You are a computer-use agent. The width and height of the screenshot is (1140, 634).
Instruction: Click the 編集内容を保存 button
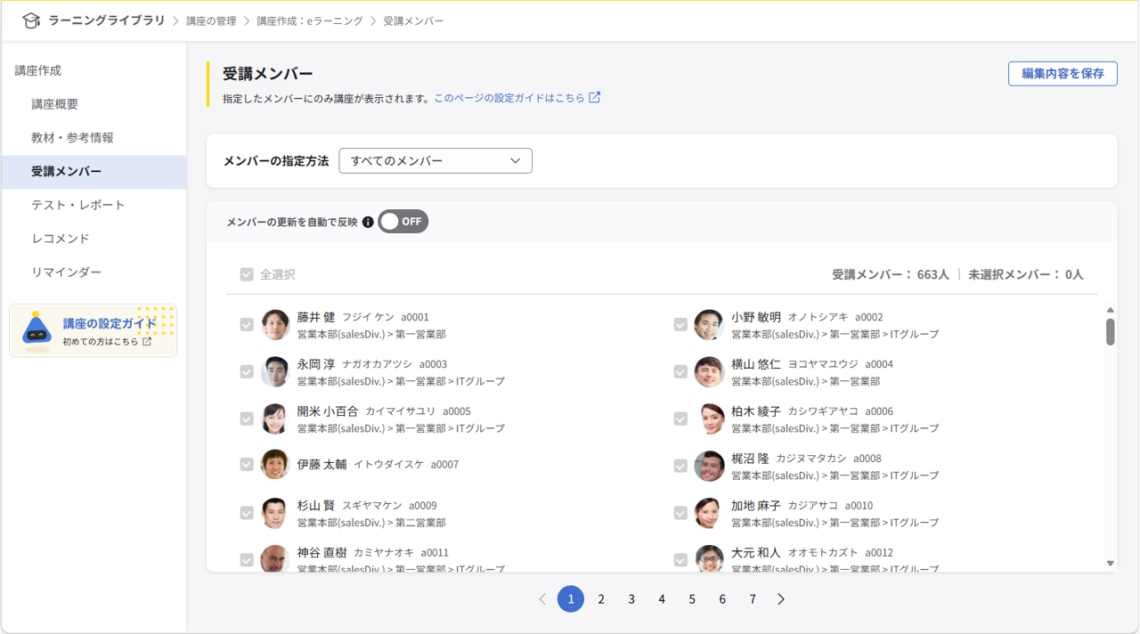1063,74
